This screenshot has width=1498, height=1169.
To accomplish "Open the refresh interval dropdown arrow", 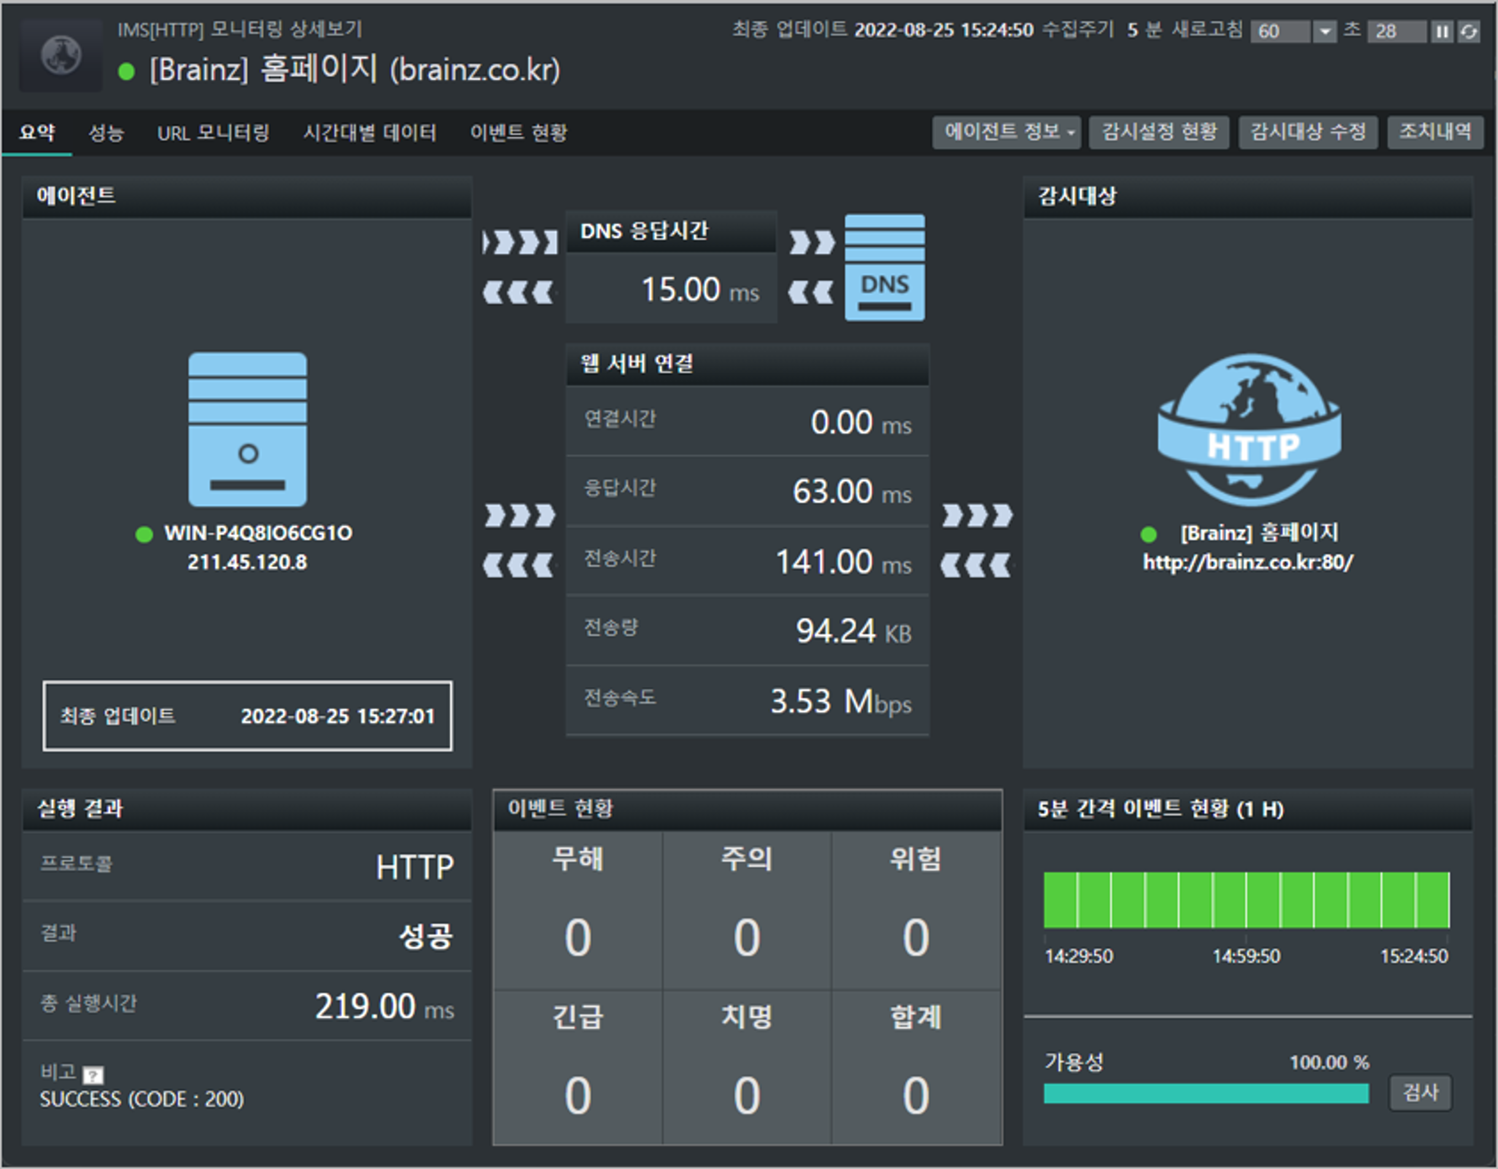I will (1325, 31).
